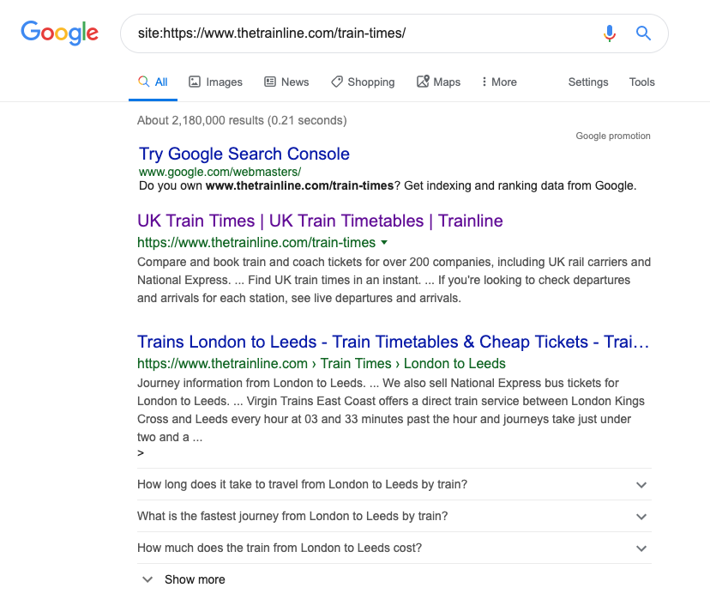
Task: Start voice search with microphone icon
Action: point(610,33)
